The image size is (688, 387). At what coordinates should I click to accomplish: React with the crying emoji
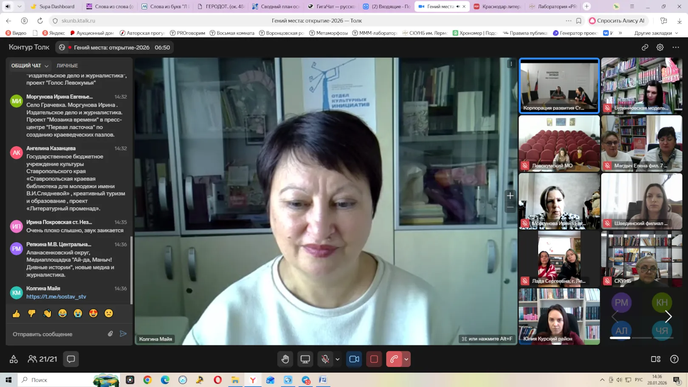(78, 314)
